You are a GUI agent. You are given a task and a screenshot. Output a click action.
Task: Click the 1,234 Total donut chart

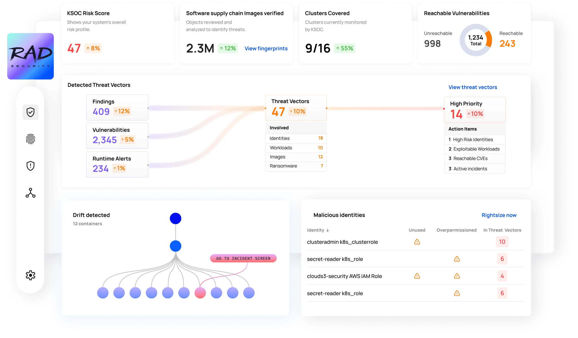coord(475,40)
